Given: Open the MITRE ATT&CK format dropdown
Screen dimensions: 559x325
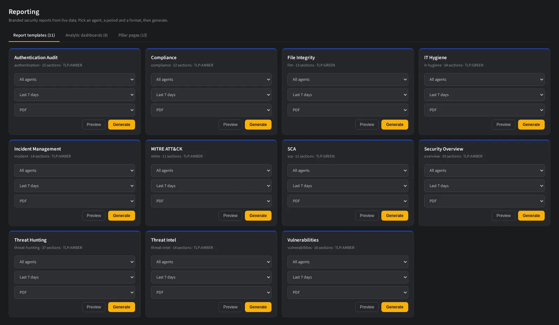Looking at the screenshot, I should point(211,201).
